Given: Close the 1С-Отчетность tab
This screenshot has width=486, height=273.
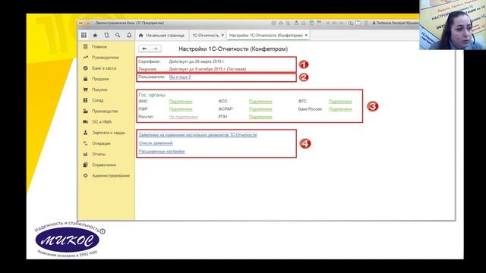Looking at the screenshot, I should point(222,36).
